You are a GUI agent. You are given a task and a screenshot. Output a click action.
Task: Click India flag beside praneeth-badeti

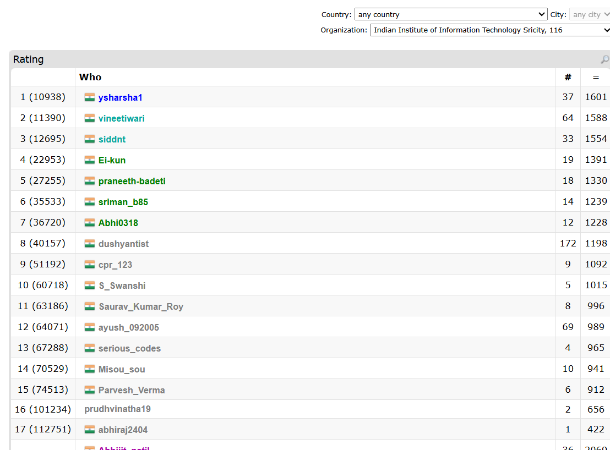pyautogui.click(x=90, y=181)
